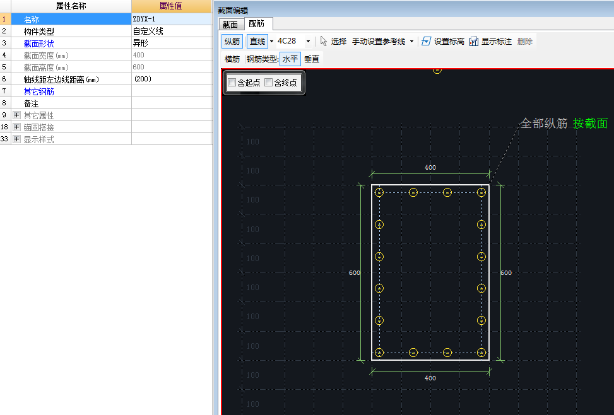614x415 pixels.
Task: Expand the 其它属性 row
Action: point(16,115)
